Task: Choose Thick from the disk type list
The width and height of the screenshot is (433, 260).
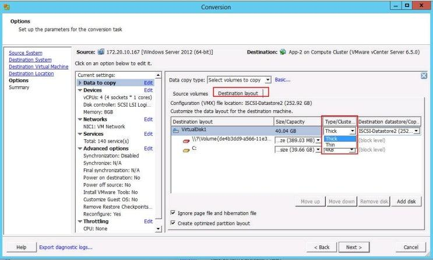Action: (340, 139)
